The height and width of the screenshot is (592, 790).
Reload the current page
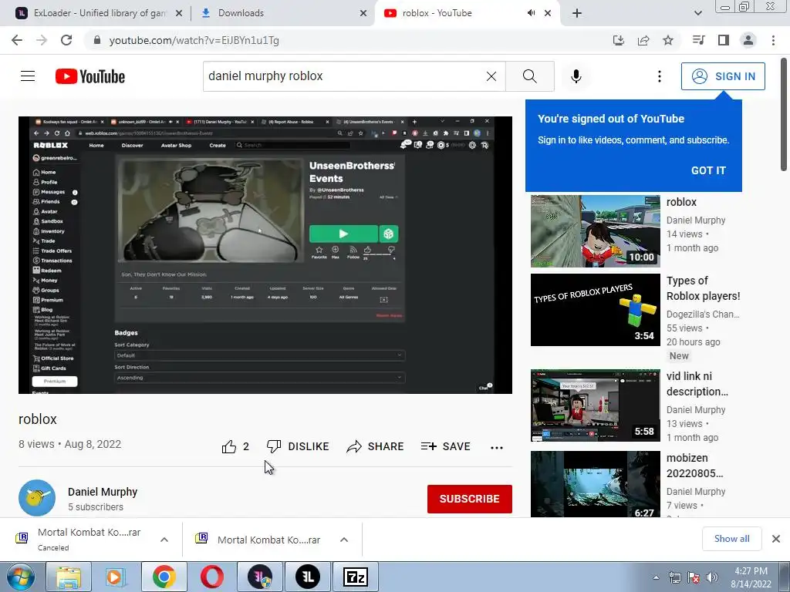[x=66, y=40]
